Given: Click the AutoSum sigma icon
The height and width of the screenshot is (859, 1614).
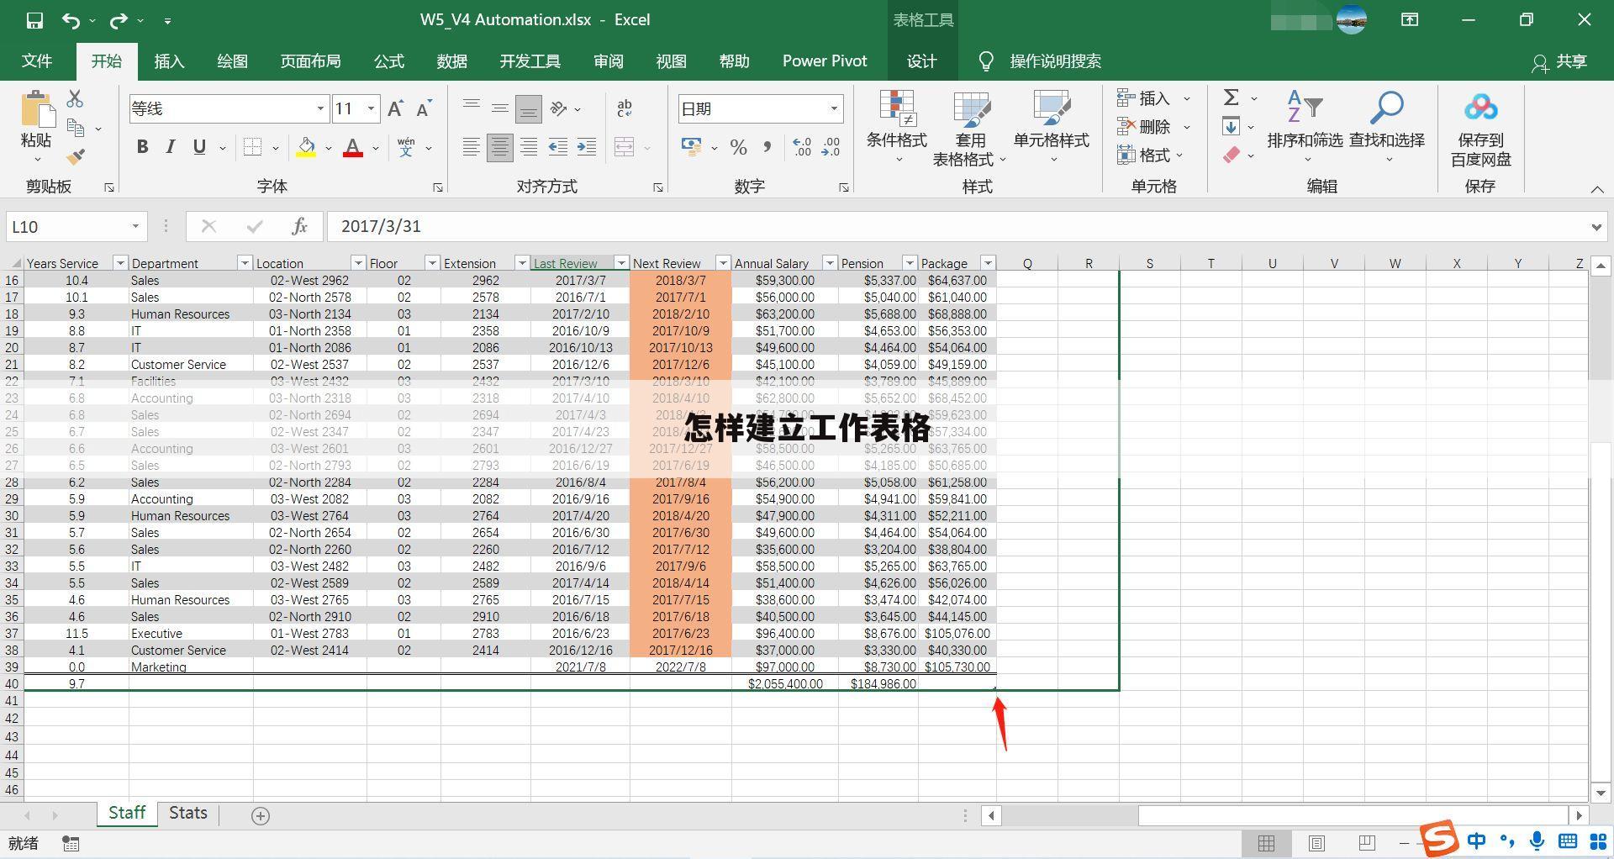Looking at the screenshot, I should [x=1232, y=98].
